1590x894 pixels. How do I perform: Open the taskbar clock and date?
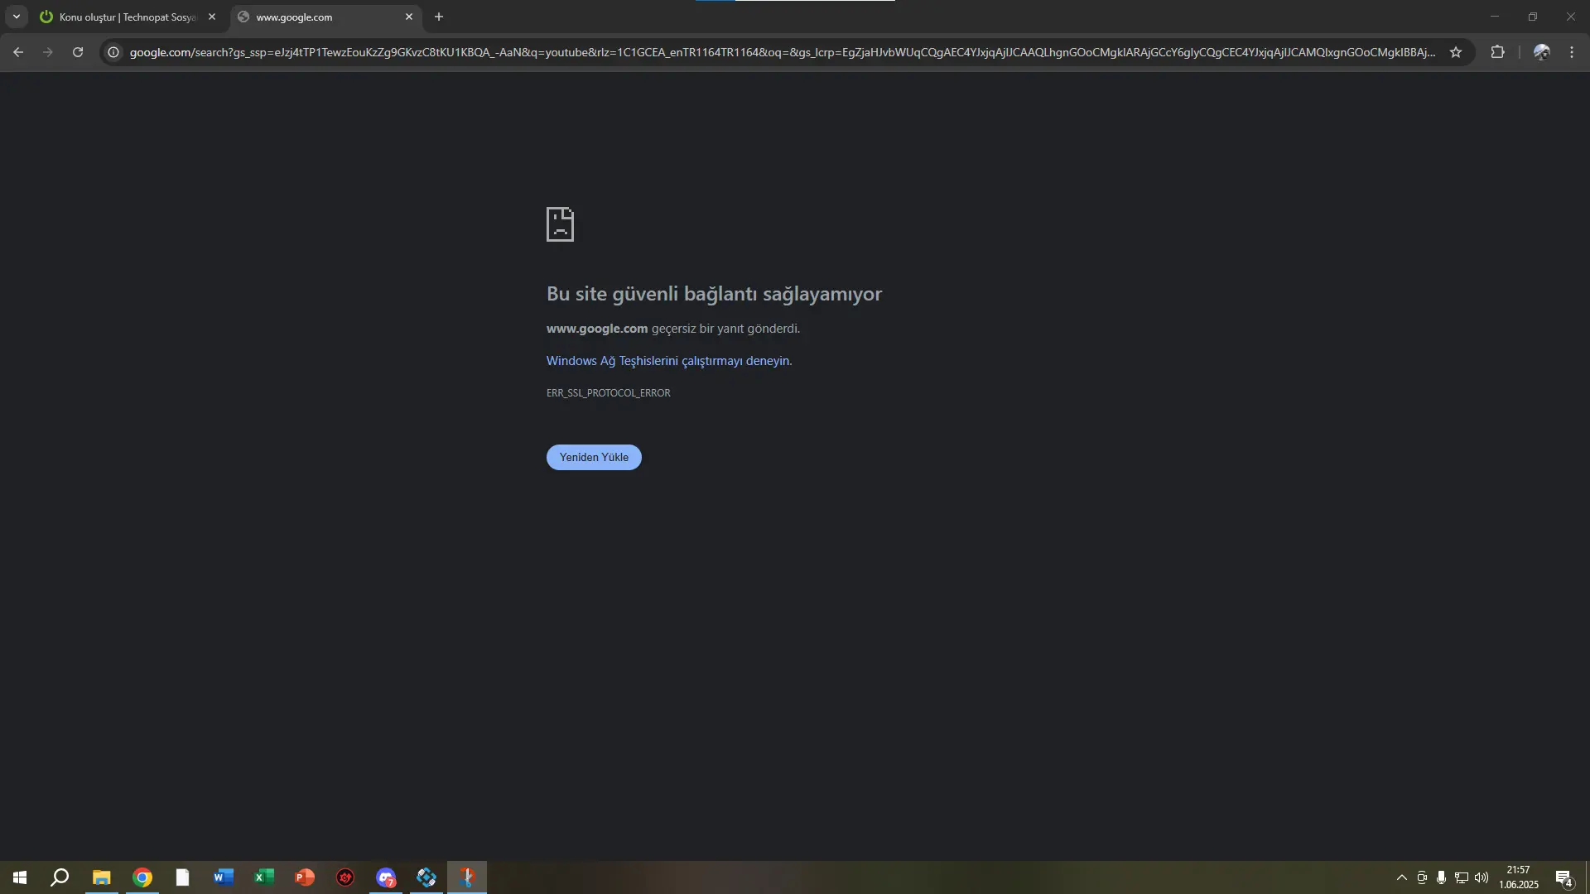click(1518, 877)
